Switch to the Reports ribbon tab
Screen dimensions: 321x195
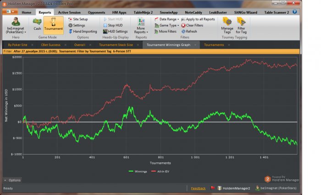pos(45,12)
